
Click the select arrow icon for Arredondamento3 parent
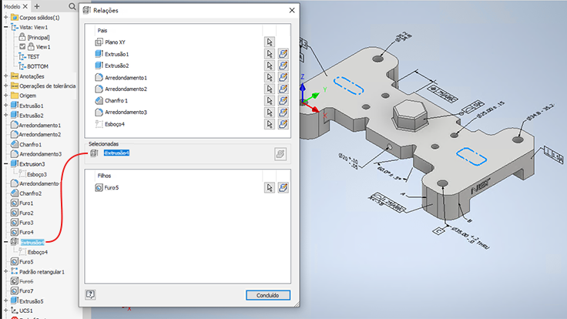tap(270, 112)
